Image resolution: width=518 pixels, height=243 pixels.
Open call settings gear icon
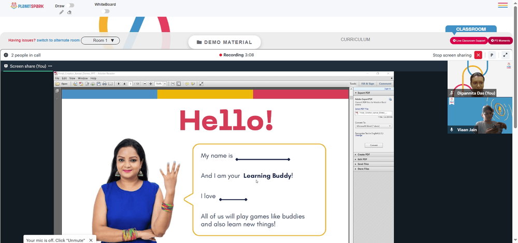tap(6, 55)
